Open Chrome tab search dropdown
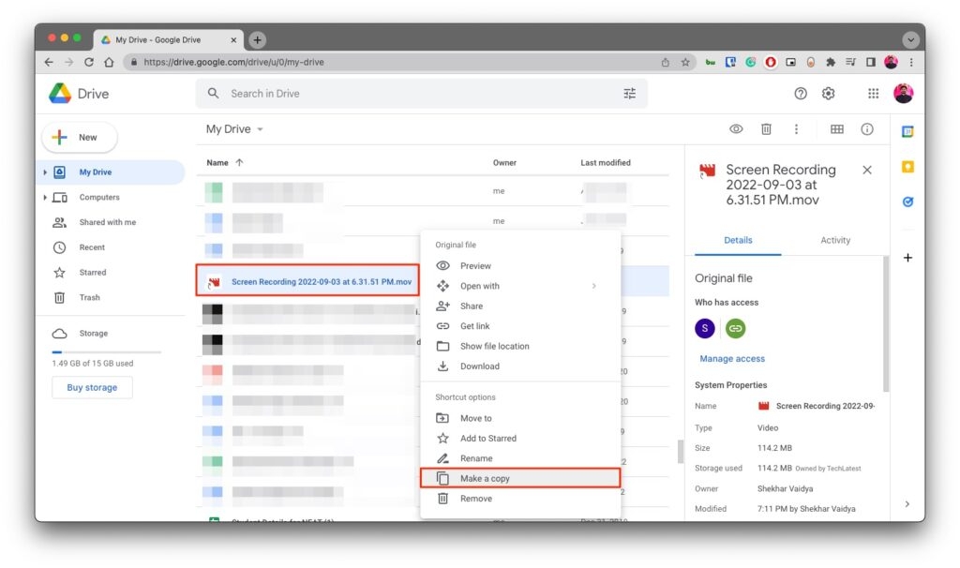Screen dimensions: 960x568 pyautogui.click(x=910, y=39)
